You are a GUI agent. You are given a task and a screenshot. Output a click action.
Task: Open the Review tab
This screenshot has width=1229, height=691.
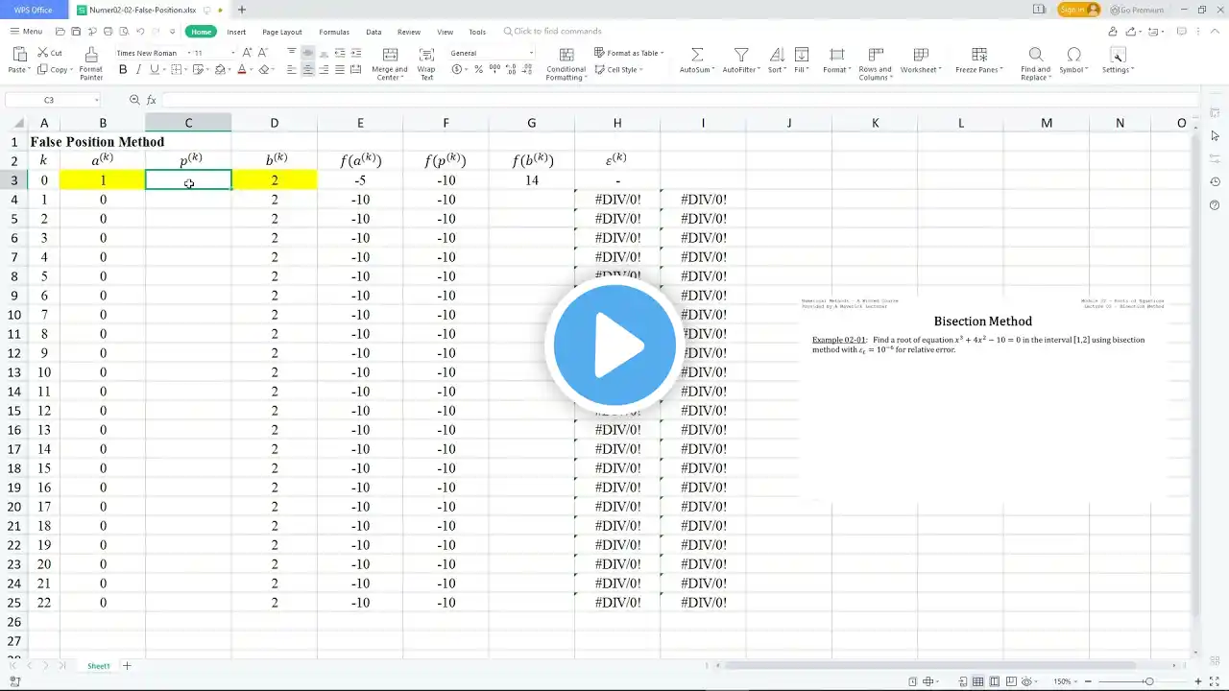point(409,32)
